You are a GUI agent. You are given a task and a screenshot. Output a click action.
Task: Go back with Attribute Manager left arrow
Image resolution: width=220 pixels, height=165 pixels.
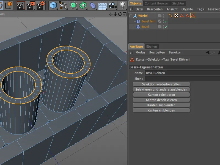[208, 52]
